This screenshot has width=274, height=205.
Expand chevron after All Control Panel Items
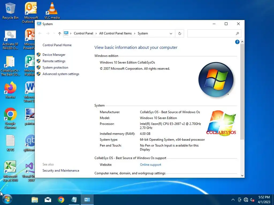(x=135, y=33)
